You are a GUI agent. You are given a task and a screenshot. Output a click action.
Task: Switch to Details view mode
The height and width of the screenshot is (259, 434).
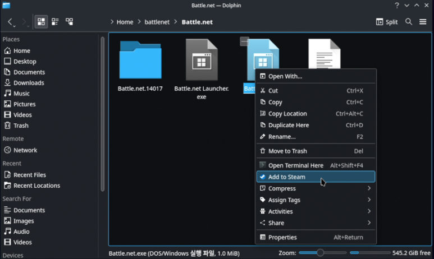coord(69,22)
